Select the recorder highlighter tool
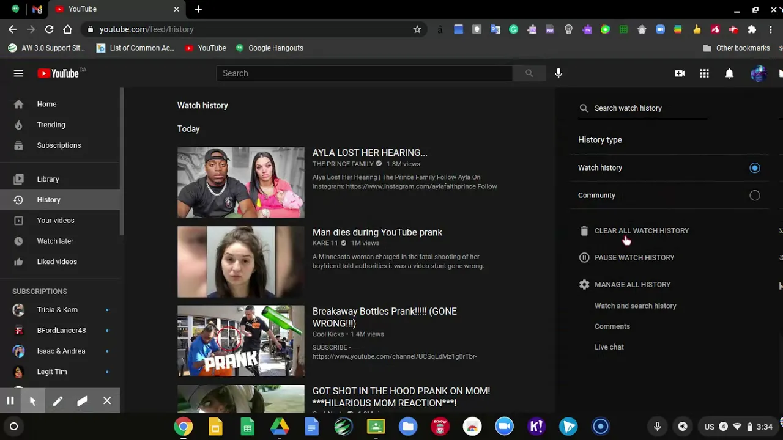The image size is (783, 440). pyautogui.click(x=83, y=401)
